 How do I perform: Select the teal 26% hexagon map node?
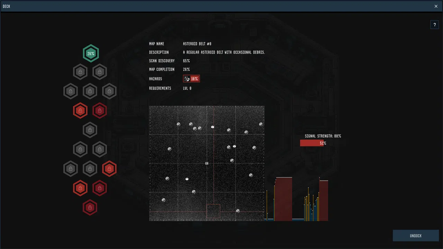pyautogui.click(x=91, y=54)
